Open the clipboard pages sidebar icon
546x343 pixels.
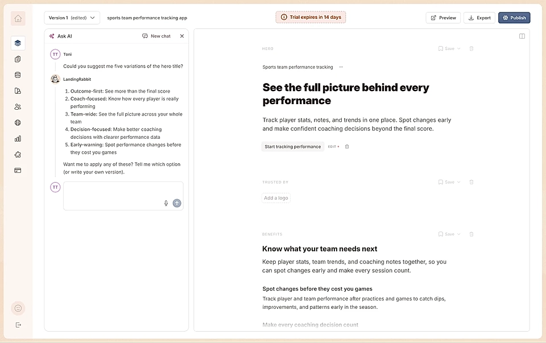click(x=18, y=59)
